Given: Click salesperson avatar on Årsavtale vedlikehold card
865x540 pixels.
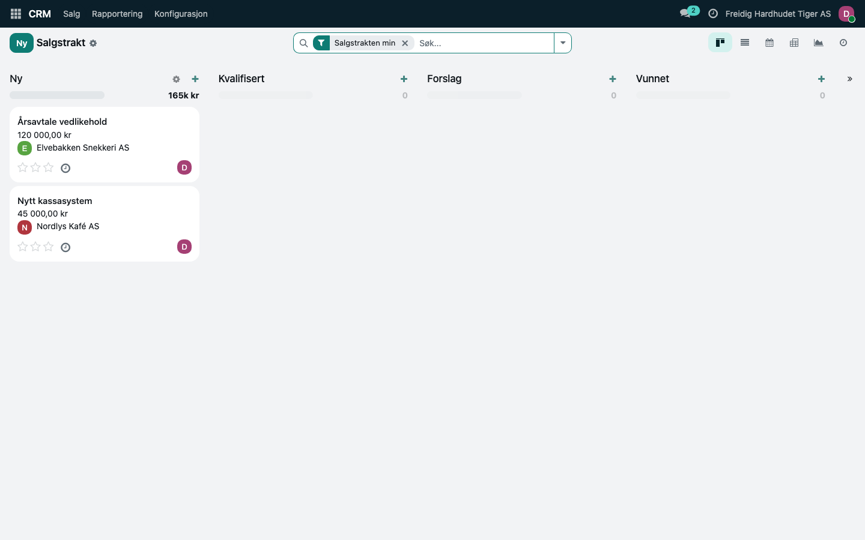Looking at the screenshot, I should [184, 167].
